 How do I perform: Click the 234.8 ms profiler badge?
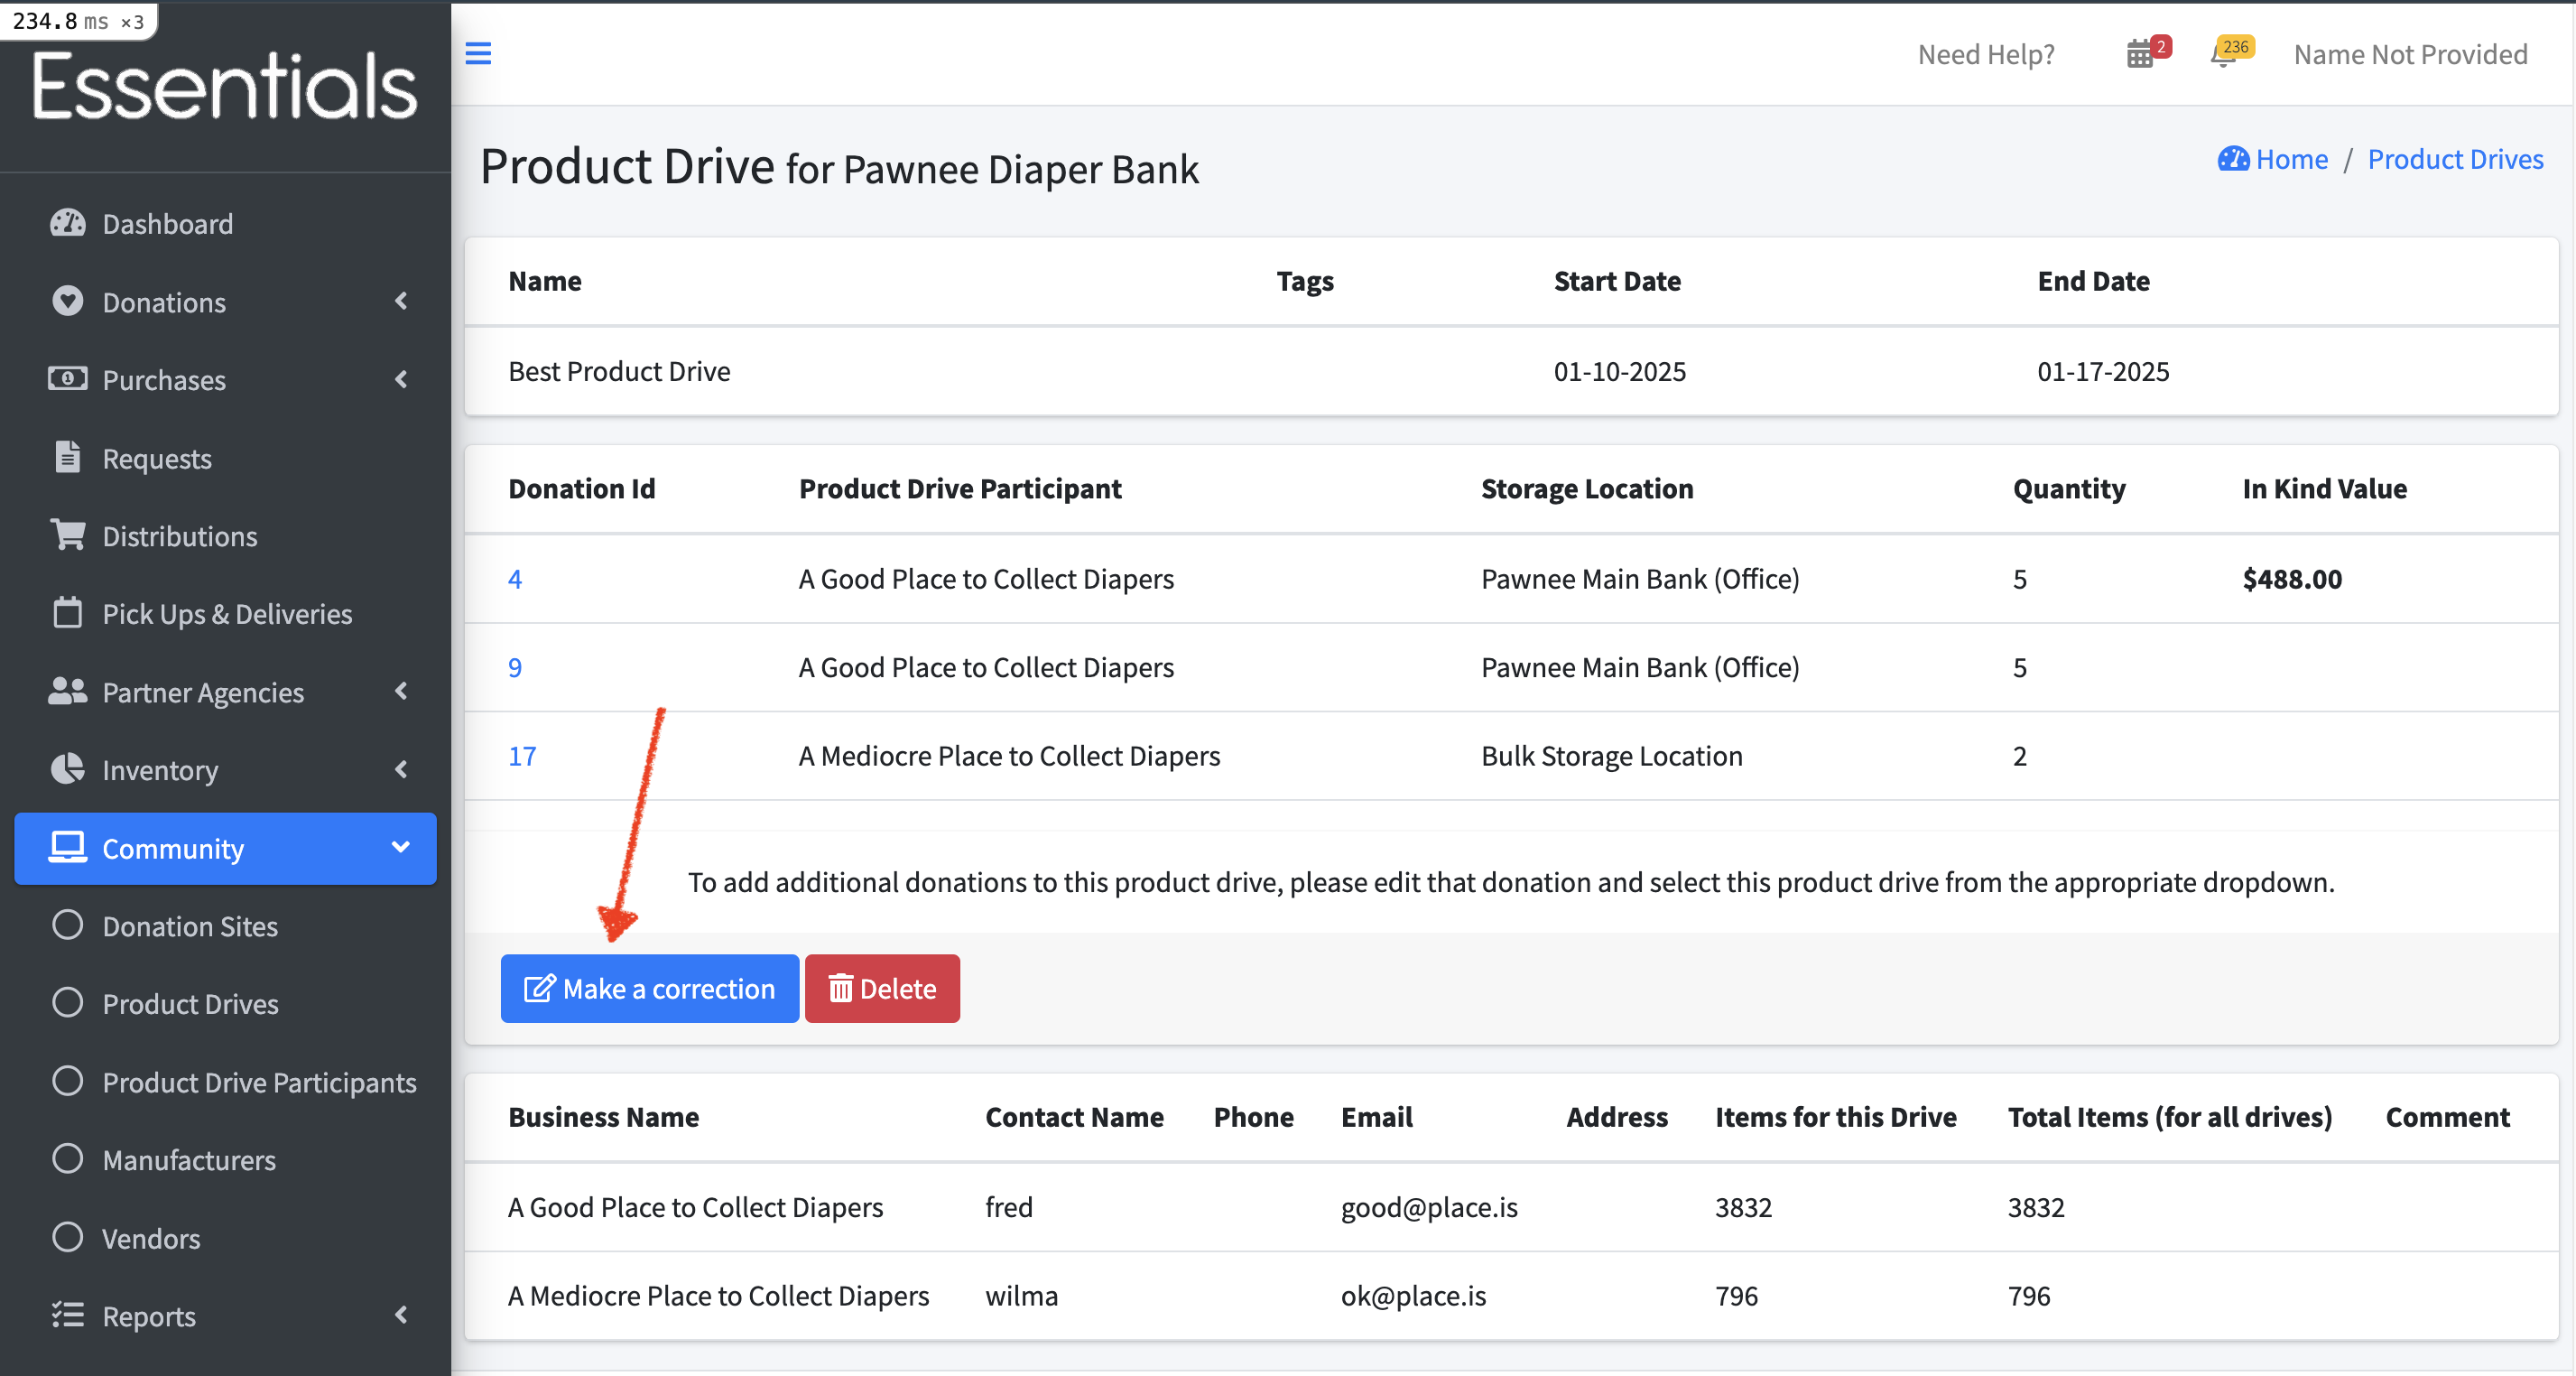[78, 20]
